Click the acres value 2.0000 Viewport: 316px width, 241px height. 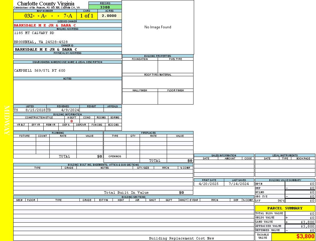click(x=109, y=16)
